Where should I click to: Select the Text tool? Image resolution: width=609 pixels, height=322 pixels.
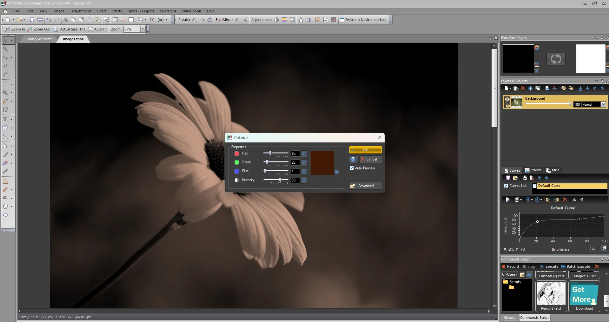point(5,119)
